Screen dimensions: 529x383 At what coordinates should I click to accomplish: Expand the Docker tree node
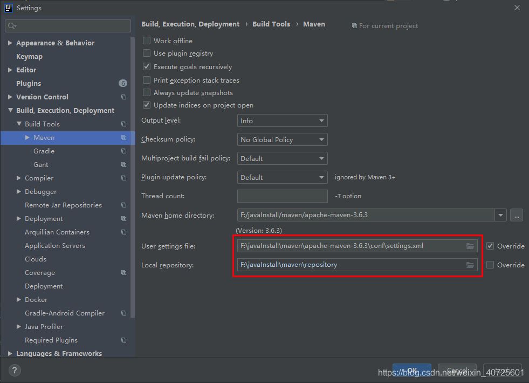click(19, 299)
